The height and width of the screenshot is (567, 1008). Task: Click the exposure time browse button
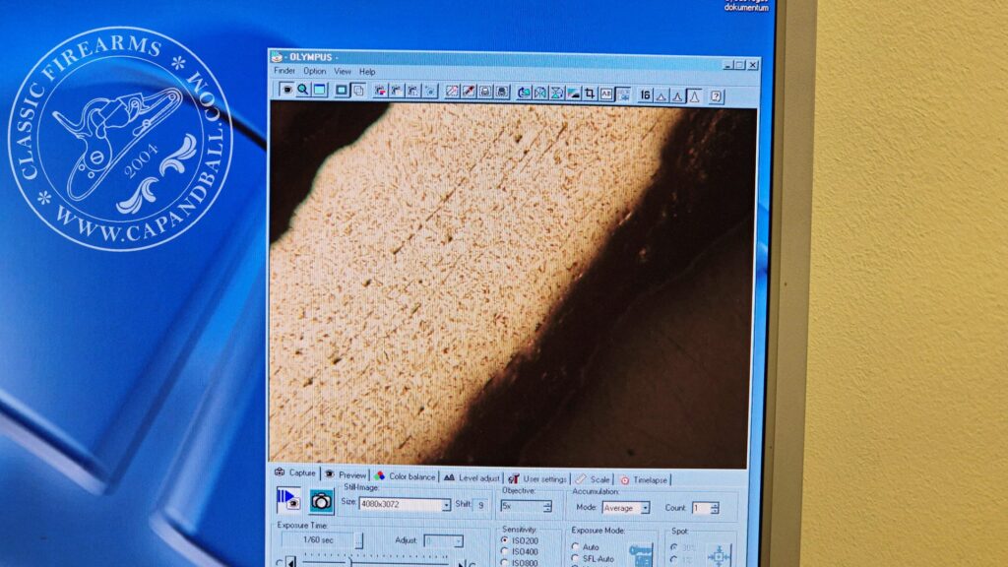click(x=359, y=539)
